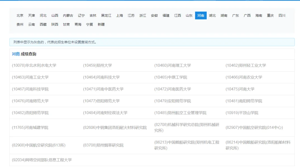Select the 贵州 province tab

[20, 24]
